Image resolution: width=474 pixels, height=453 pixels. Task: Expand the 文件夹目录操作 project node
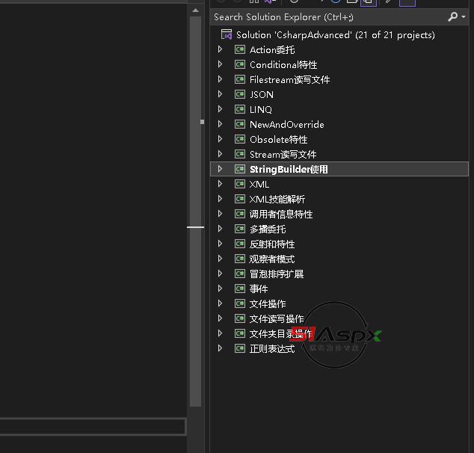(221, 333)
